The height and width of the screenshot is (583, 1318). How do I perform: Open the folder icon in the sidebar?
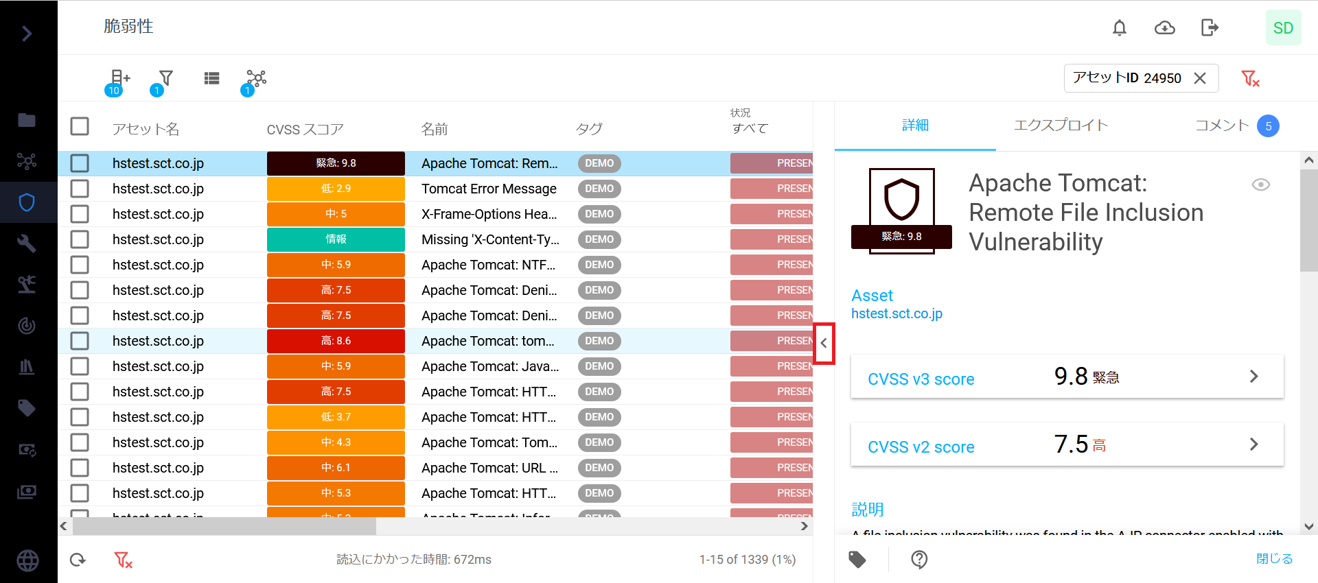27,120
